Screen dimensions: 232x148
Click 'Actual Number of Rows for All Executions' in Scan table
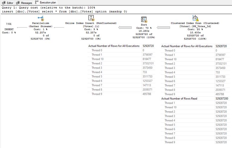pyautogui.click(x=187, y=46)
